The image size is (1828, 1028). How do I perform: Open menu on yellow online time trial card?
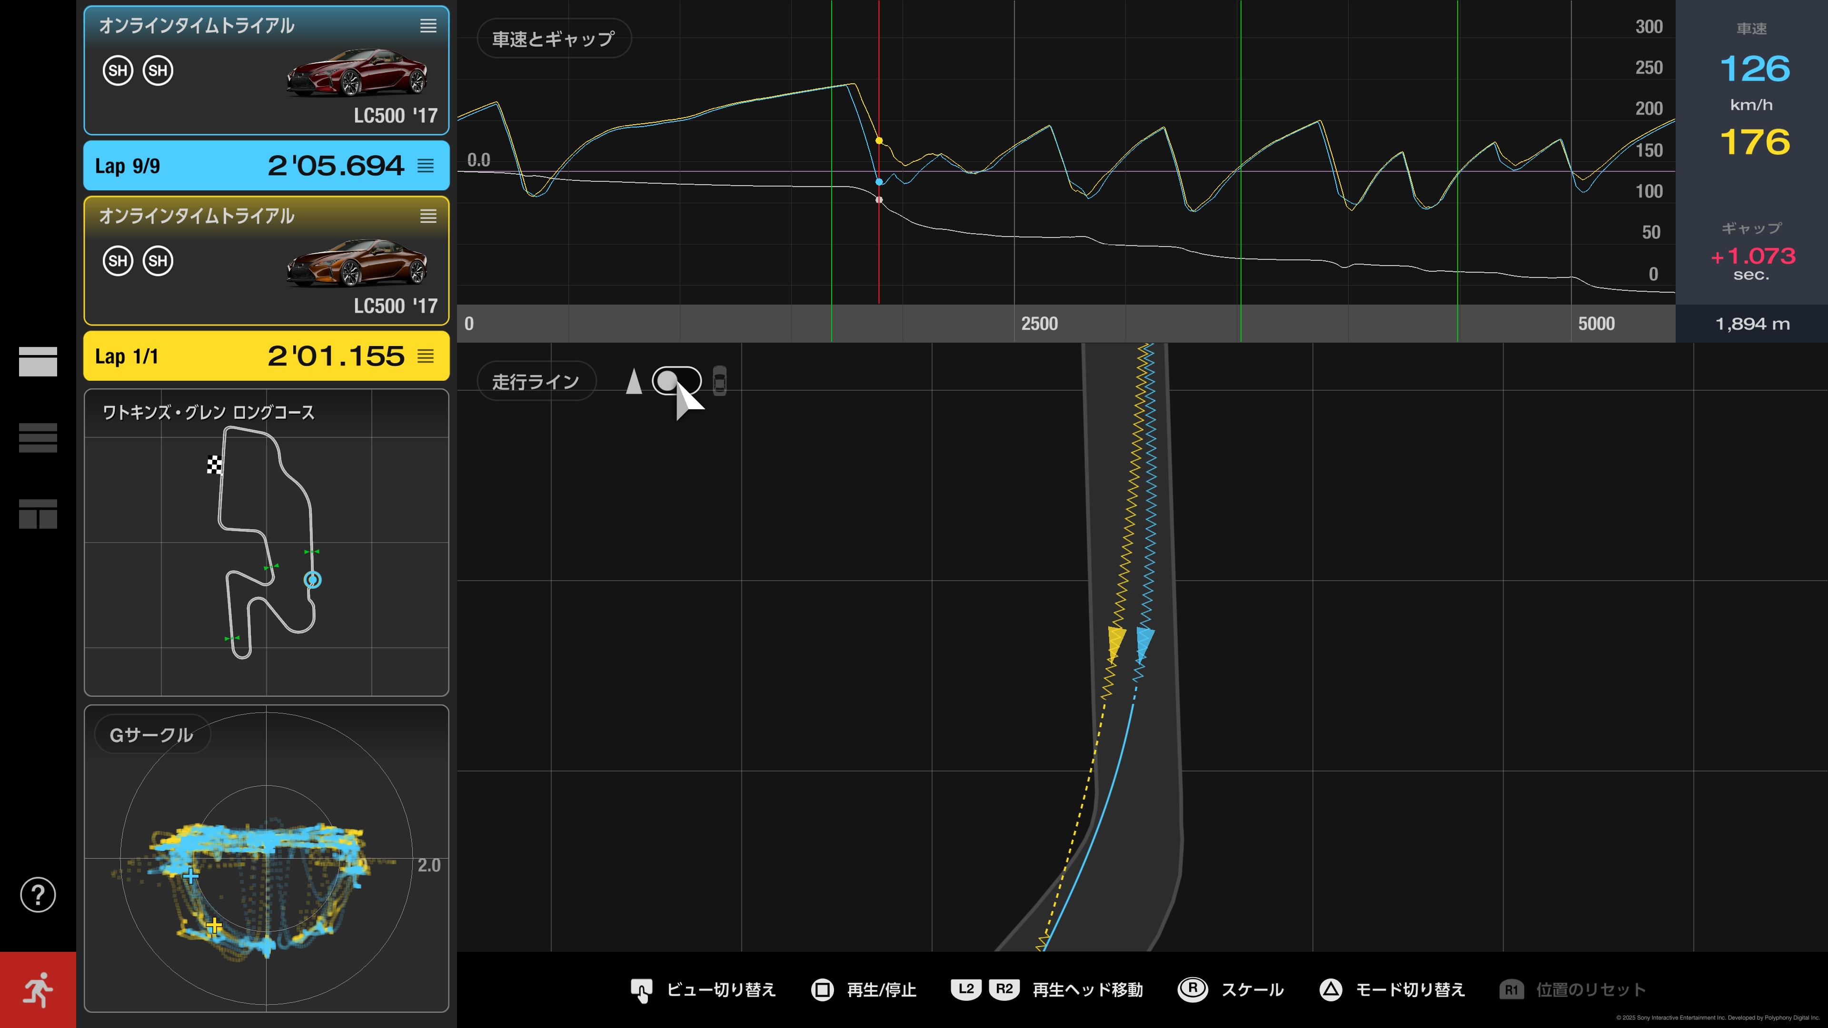[x=428, y=217]
